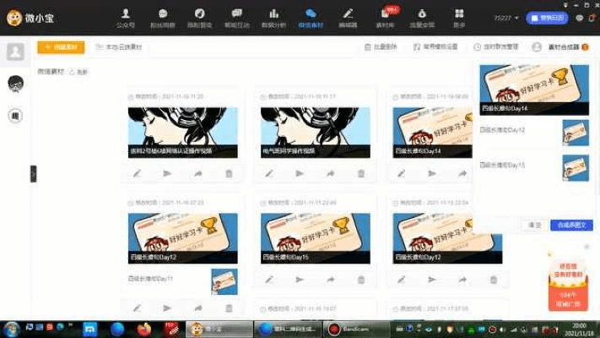This screenshot has height=338, width=600.
Task: Open the account dropdown 75227 at top right
Action: (506, 18)
